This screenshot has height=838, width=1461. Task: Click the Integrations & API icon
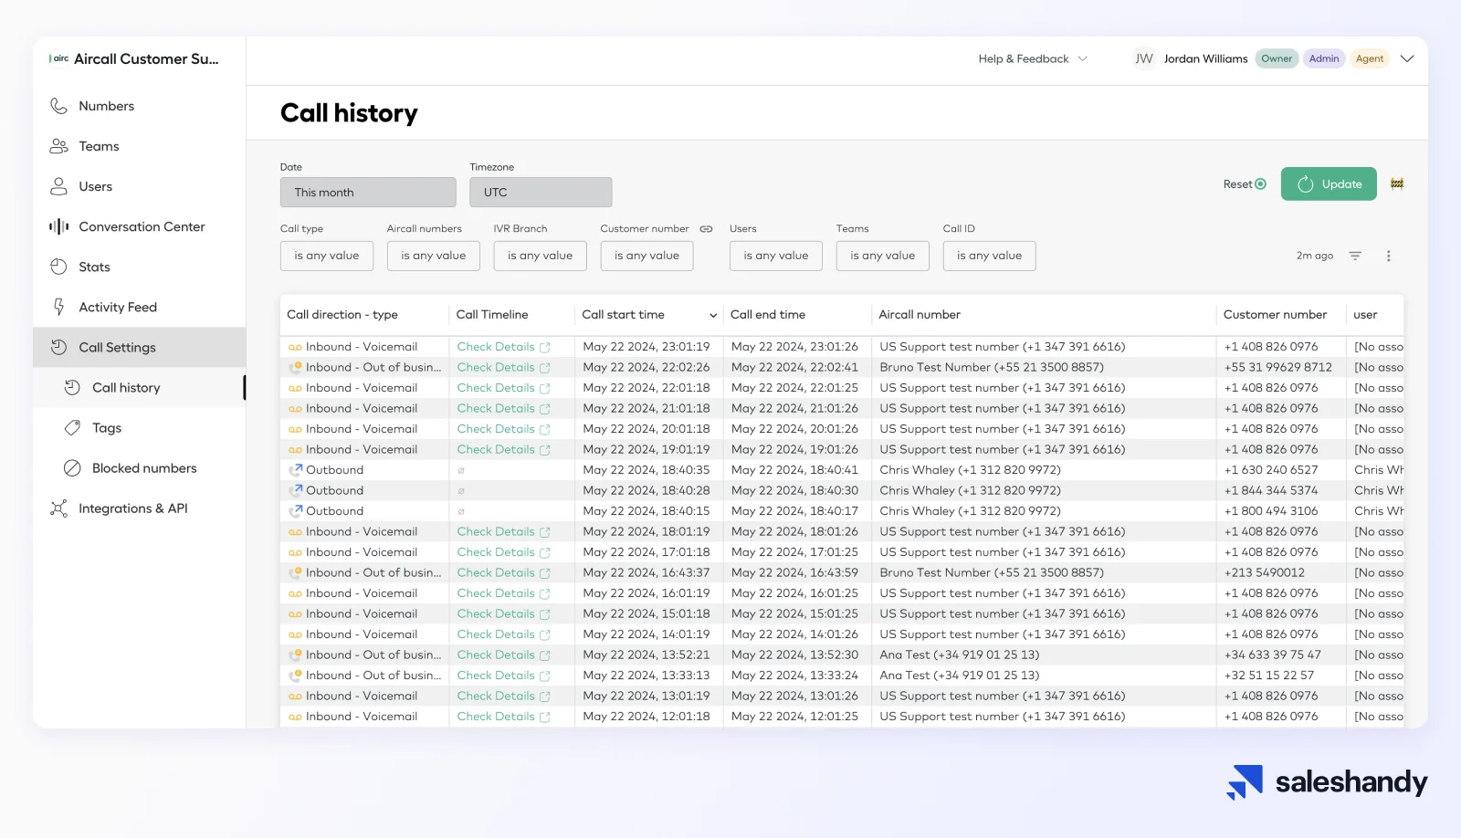point(58,508)
